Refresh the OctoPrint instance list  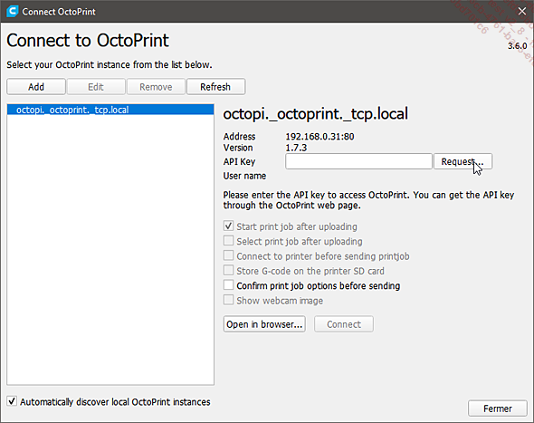215,87
